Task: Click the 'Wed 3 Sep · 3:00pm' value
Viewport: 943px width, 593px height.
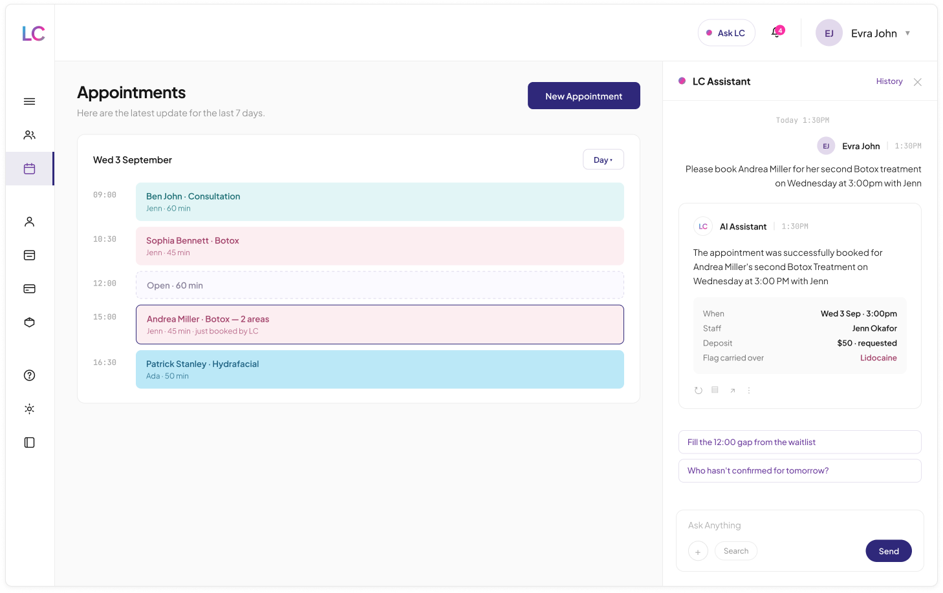Action: pyautogui.click(x=859, y=313)
